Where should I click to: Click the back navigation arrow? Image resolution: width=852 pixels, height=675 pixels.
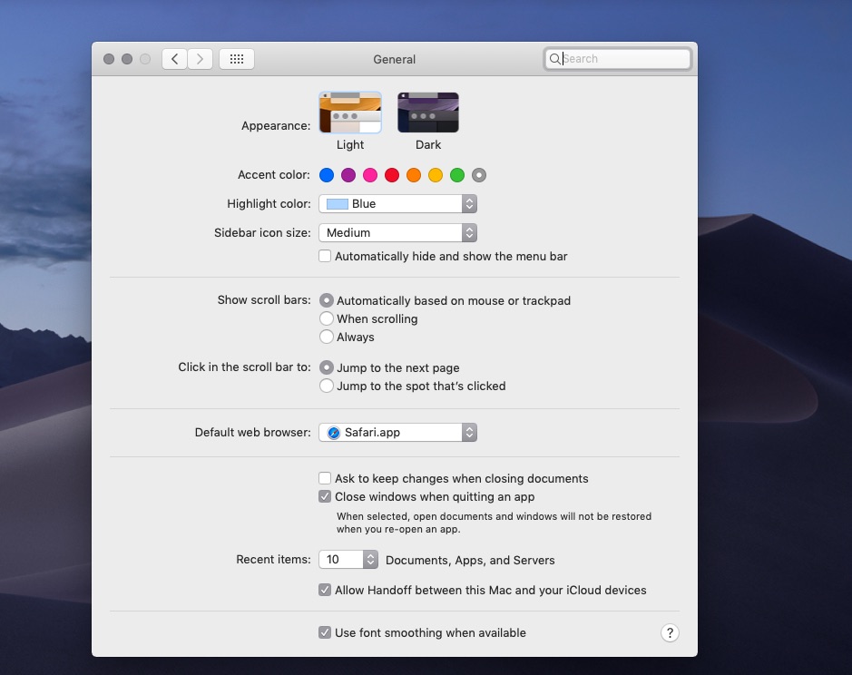coord(175,59)
